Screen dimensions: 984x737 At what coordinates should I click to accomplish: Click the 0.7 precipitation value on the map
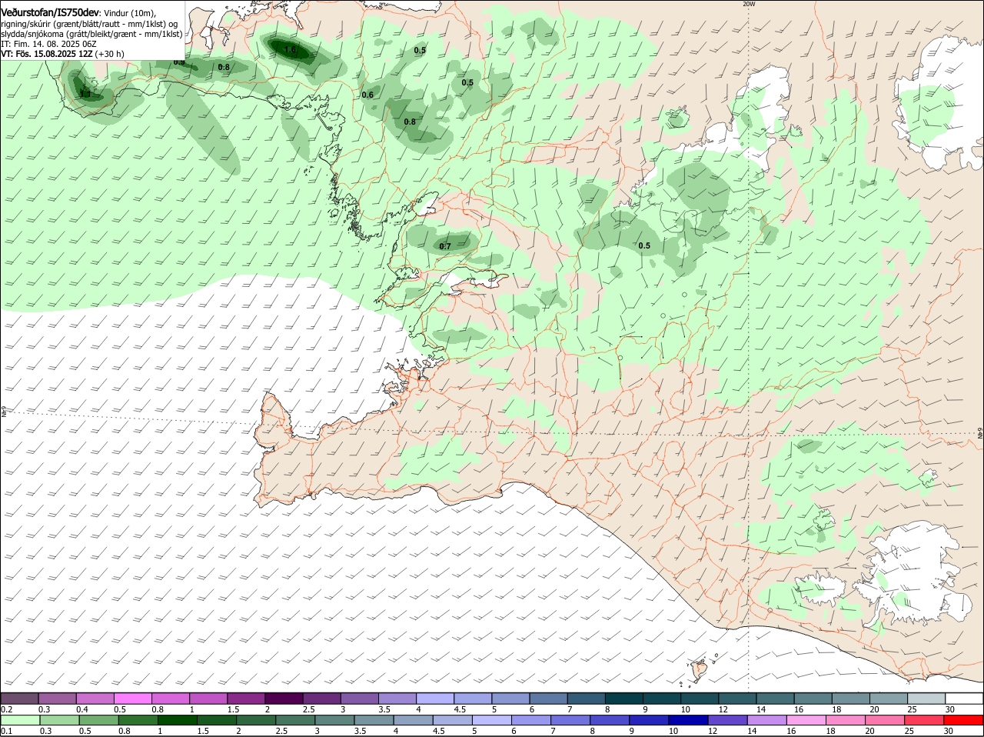444,246
